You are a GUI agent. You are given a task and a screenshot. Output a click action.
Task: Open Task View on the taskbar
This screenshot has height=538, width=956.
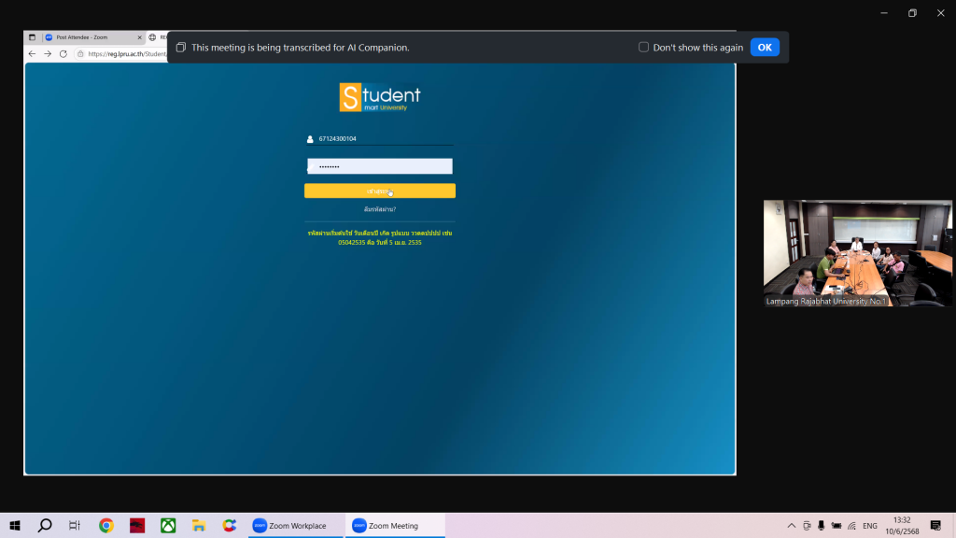coord(75,526)
